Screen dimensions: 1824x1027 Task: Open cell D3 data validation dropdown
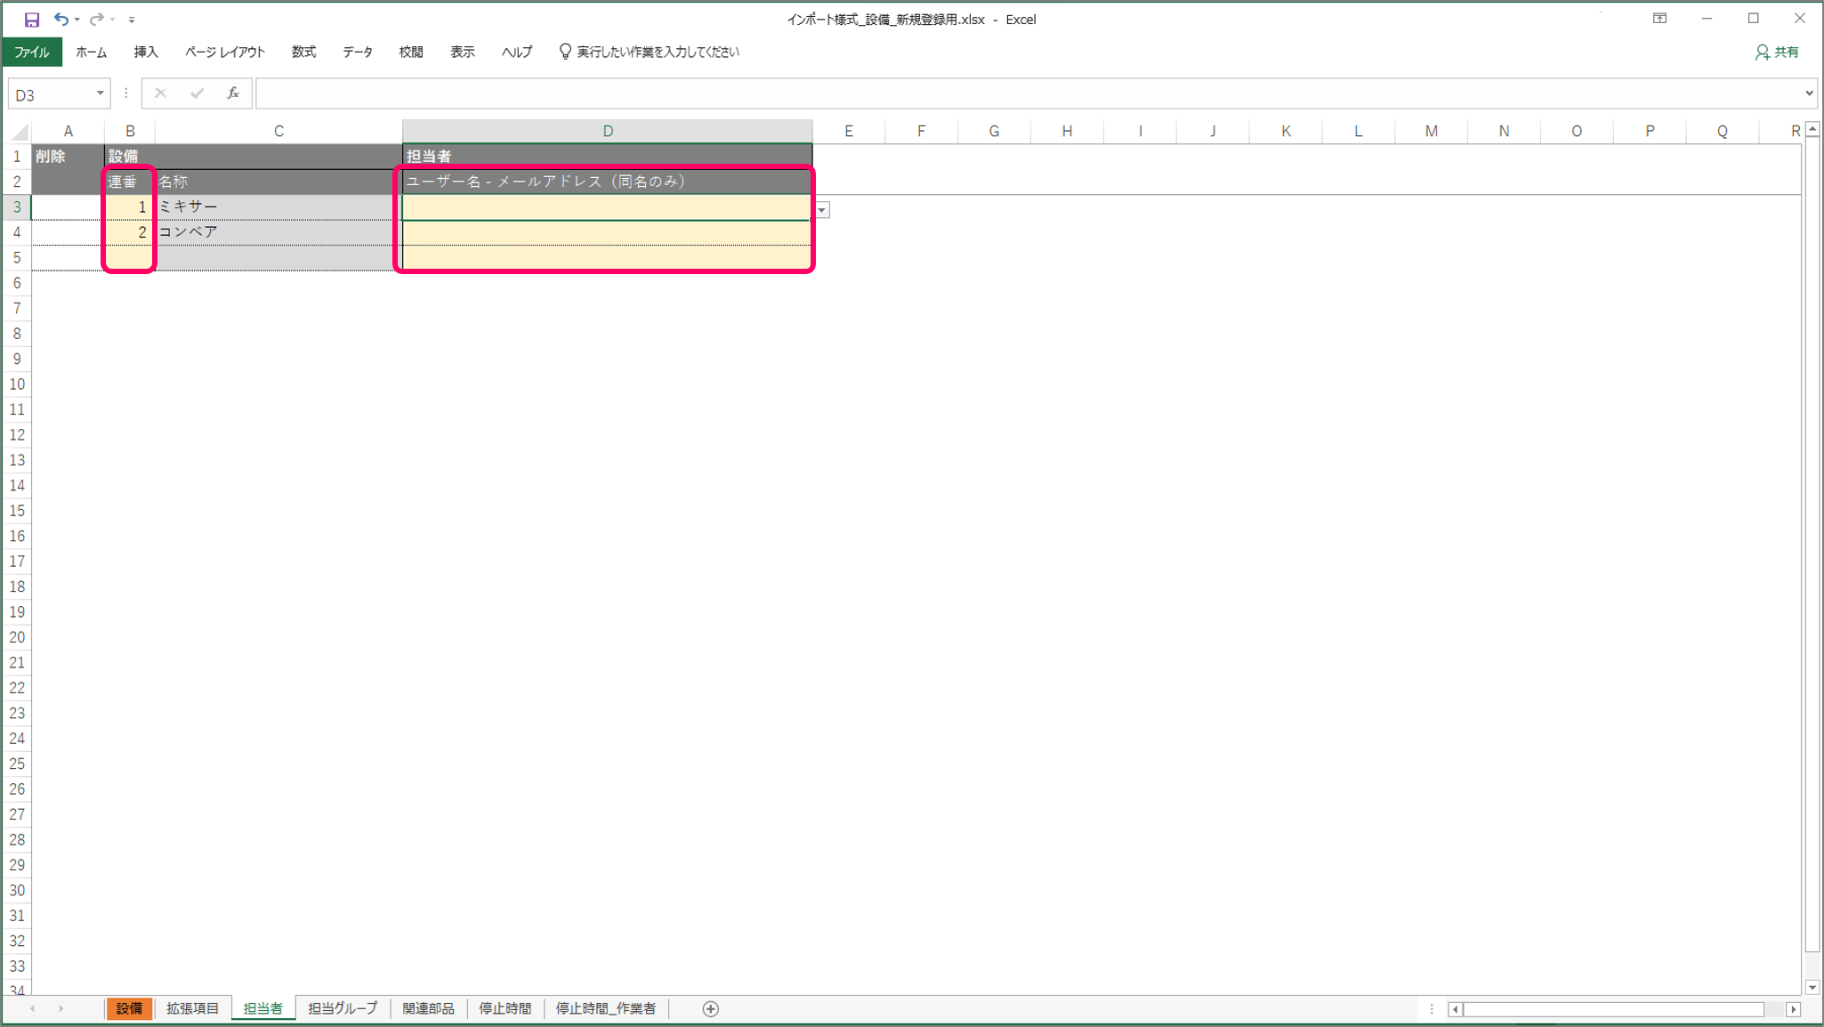[x=822, y=210]
